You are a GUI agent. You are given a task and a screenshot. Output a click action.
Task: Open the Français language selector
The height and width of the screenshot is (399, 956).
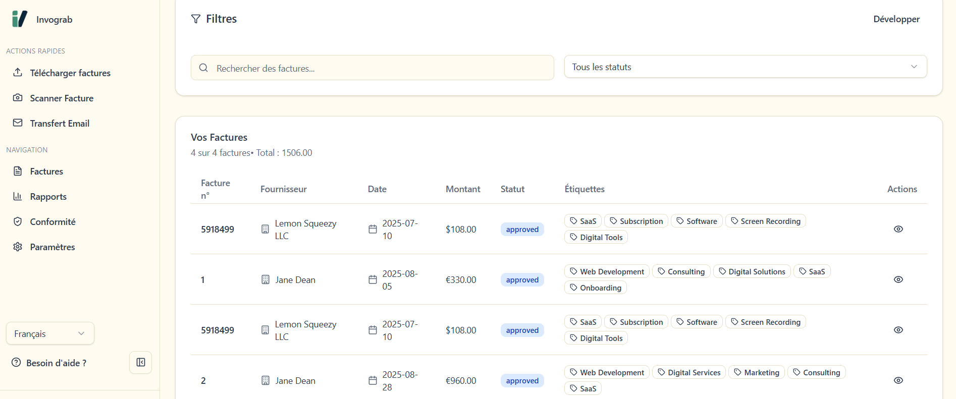coord(50,333)
